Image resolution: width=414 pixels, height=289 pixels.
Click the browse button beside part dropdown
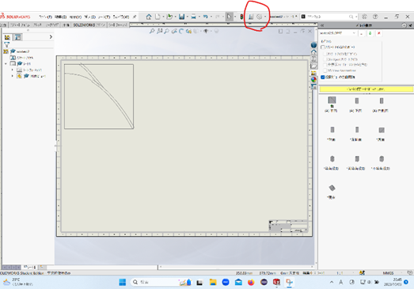(x=361, y=33)
